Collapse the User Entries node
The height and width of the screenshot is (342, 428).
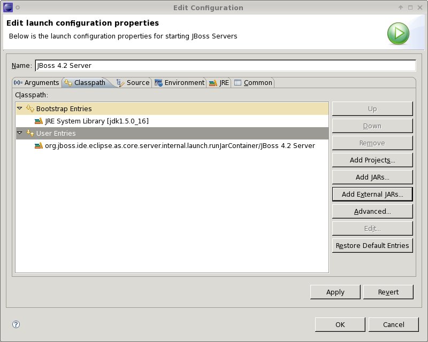click(20, 133)
